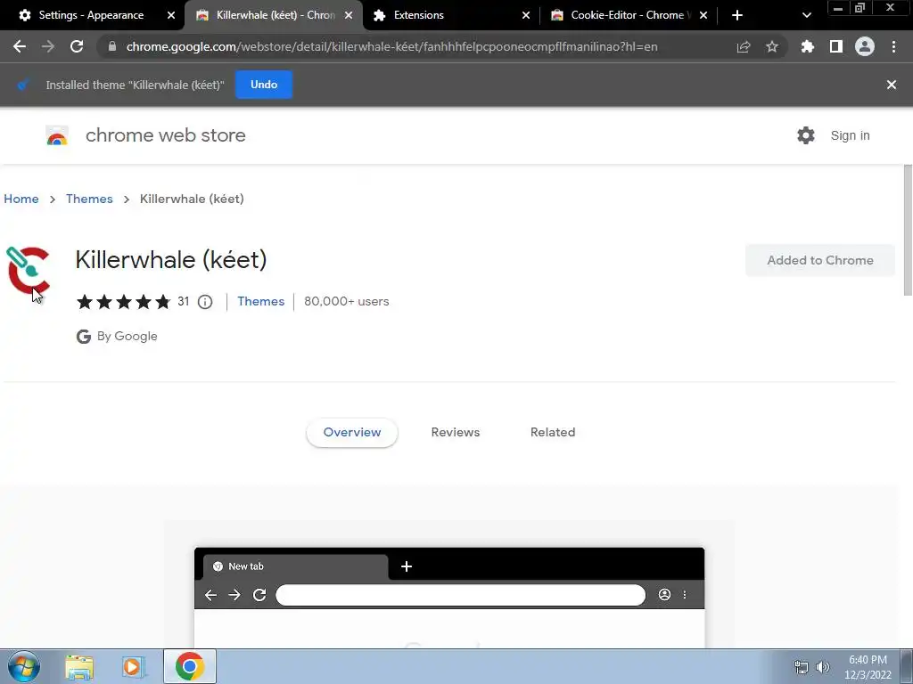913x684 pixels.
Task: Click the star rating
Action: tap(123, 301)
